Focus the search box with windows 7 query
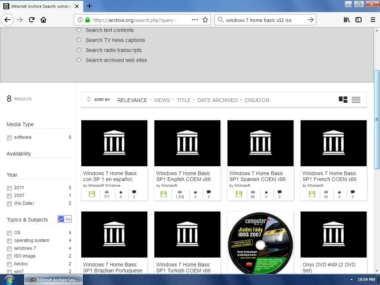The height and width of the screenshot is (285, 380). pos(265,20)
